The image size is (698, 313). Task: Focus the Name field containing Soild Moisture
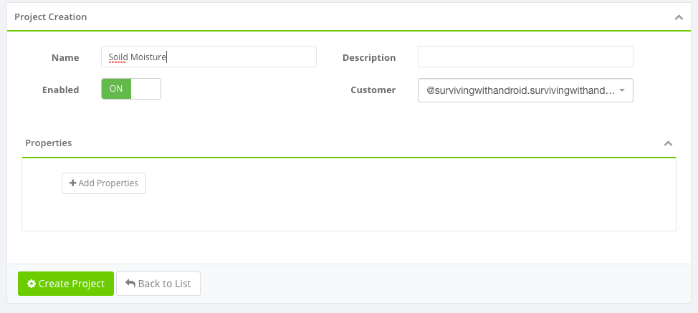pyautogui.click(x=209, y=57)
